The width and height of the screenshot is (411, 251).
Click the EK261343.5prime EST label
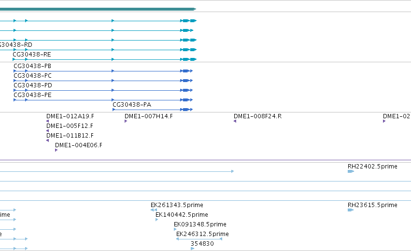(x=177, y=205)
